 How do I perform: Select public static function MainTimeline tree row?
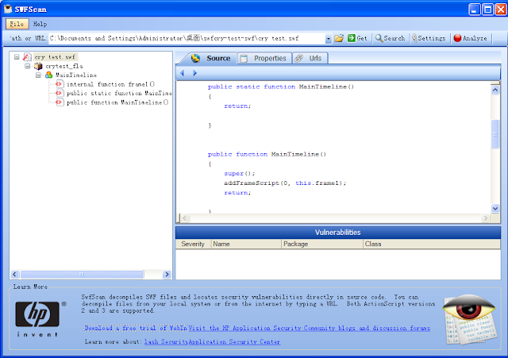[x=119, y=94]
